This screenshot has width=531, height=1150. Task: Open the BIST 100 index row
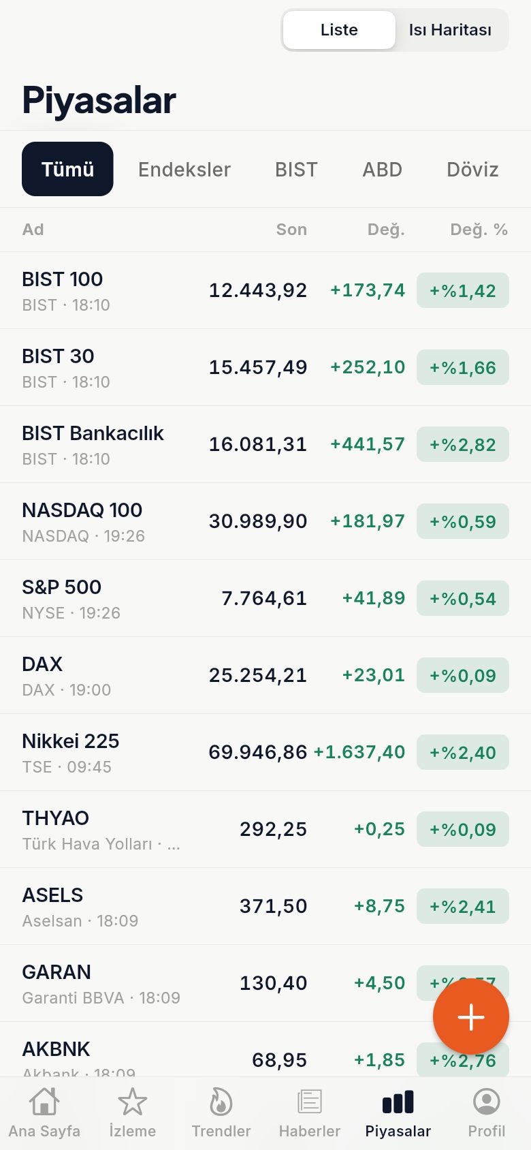[265, 290]
